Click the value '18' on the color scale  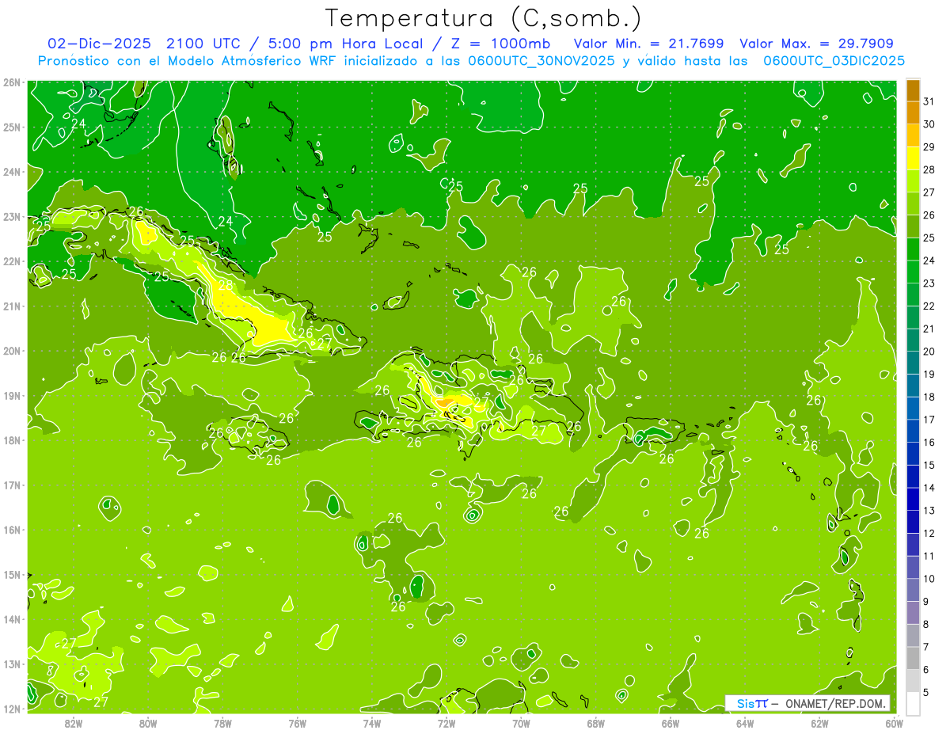pyautogui.click(x=929, y=397)
